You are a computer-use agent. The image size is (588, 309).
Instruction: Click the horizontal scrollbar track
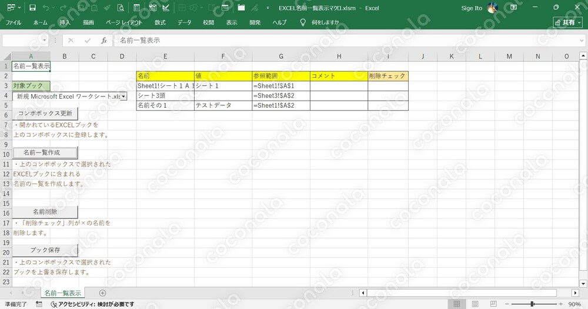tap(469, 293)
